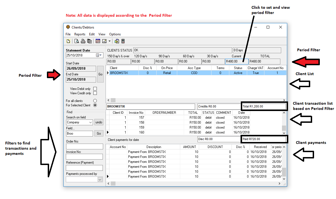Click Go button next to date range
The height and width of the screenshot is (199, 336).
pyautogui.click(x=100, y=74)
